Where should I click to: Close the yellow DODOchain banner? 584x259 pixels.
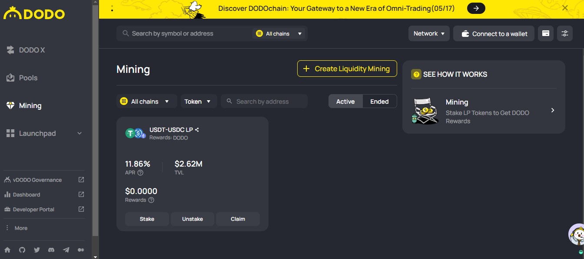(x=565, y=8)
